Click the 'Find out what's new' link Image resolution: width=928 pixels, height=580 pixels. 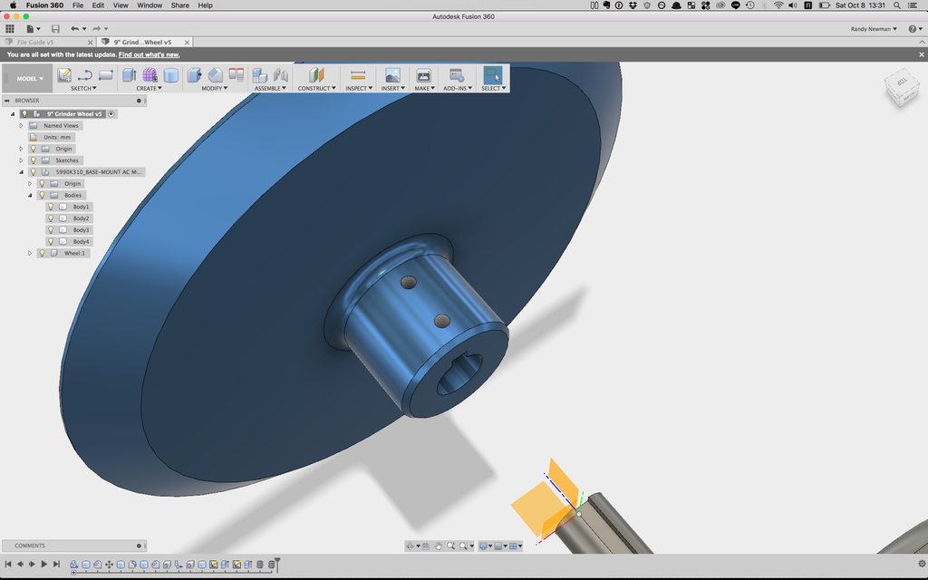tap(149, 54)
